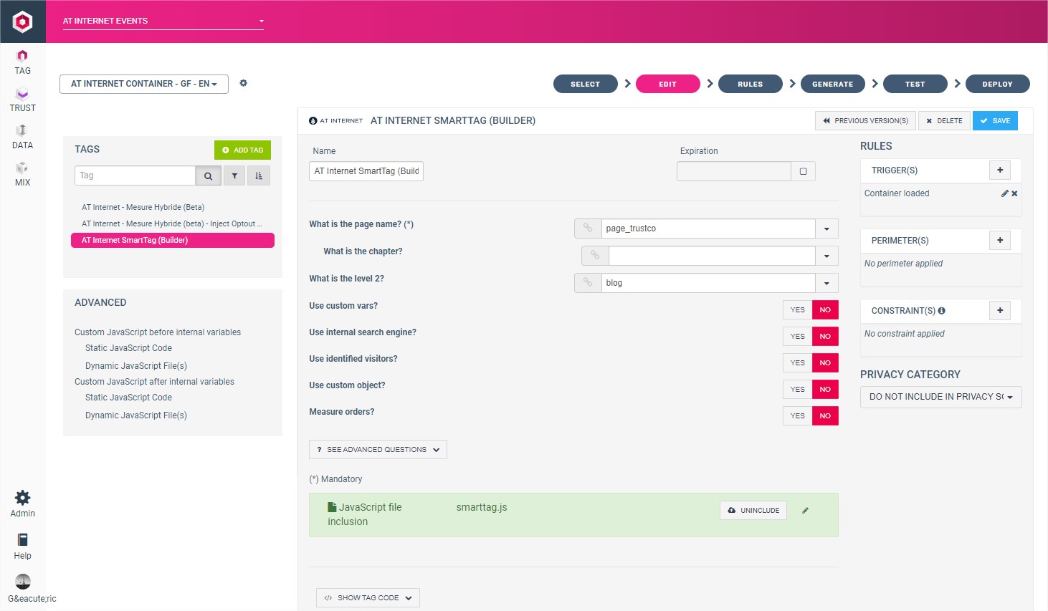The width and height of the screenshot is (1048, 611).
Task: Open the AT Internet Container dropdown
Action: pyautogui.click(x=143, y=84)
